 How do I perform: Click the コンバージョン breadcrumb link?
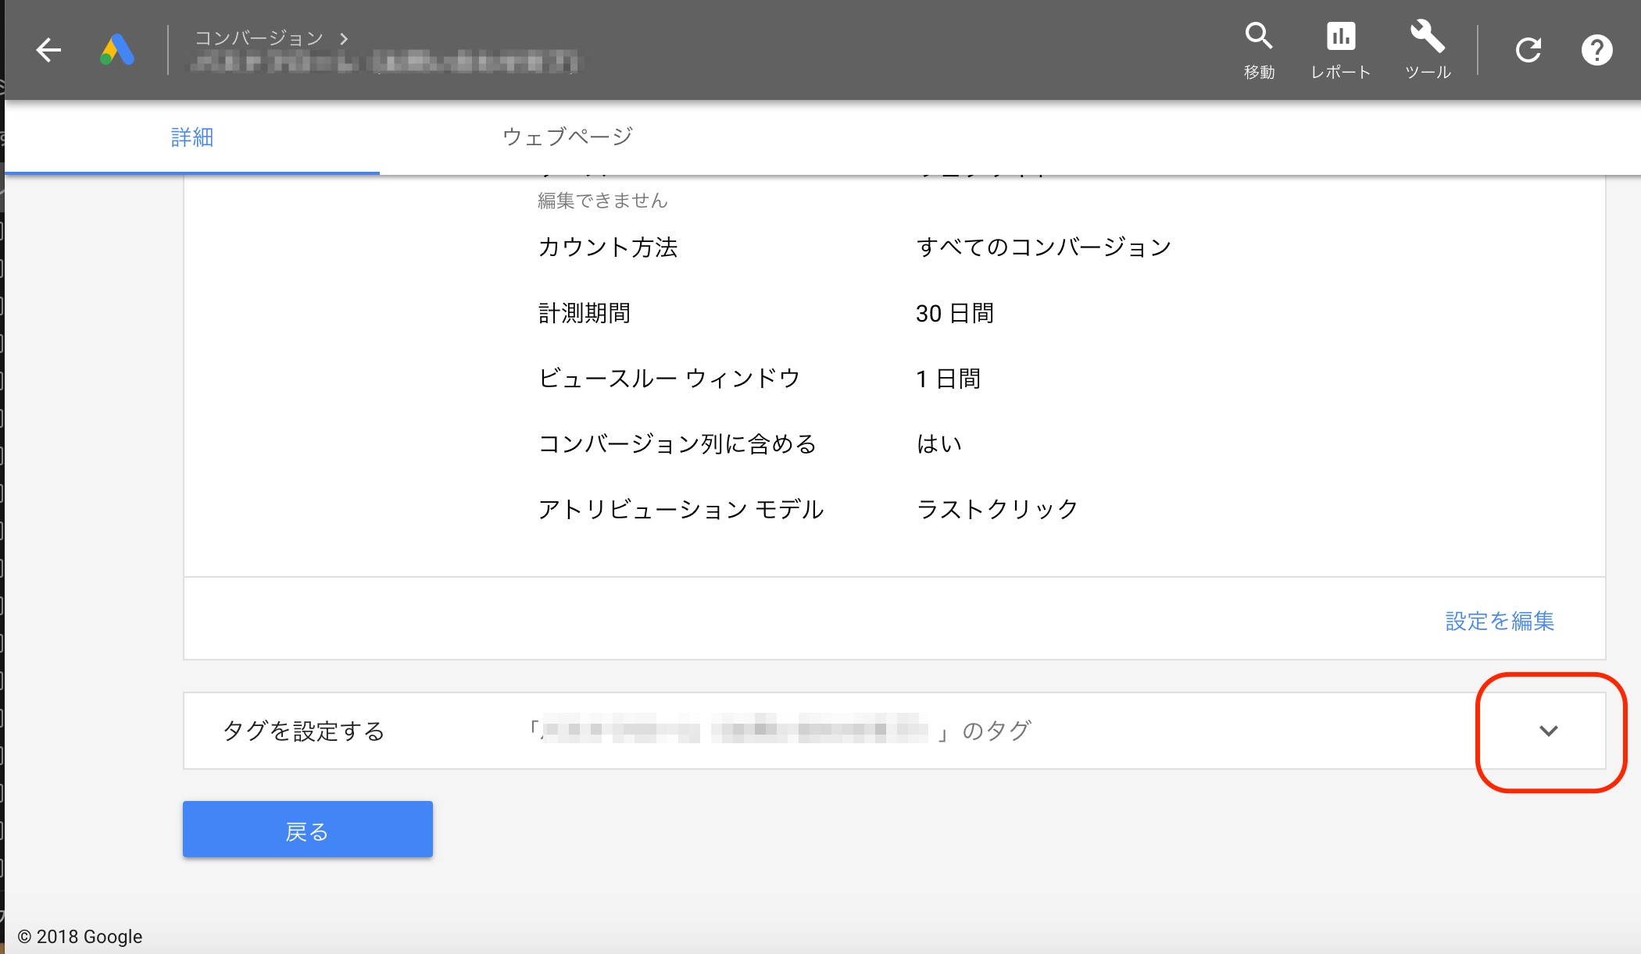pyautogui.click(x=259, y=37)
